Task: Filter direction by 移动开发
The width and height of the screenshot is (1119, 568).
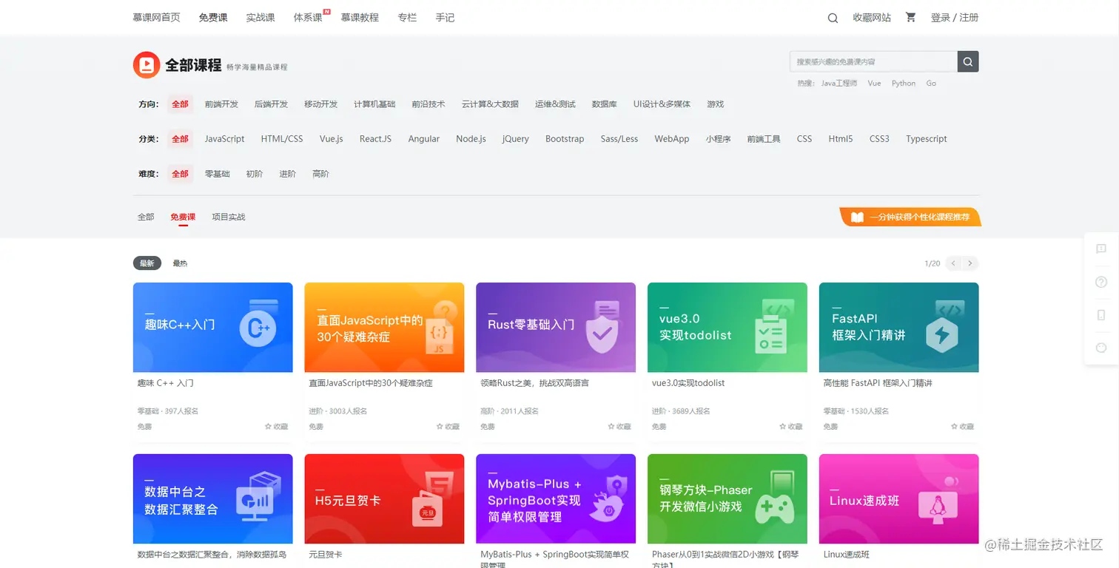Action: tap(320, 104)
